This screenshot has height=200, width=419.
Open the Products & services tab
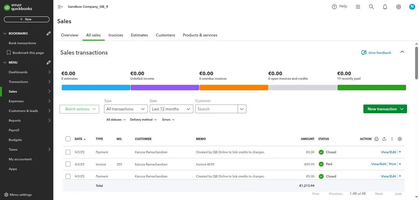pos(200,35)
